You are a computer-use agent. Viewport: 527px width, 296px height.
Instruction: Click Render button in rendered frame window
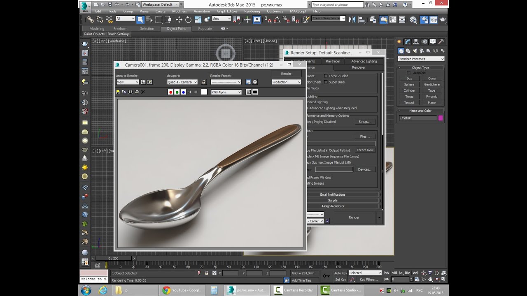(x=286, y=74)
